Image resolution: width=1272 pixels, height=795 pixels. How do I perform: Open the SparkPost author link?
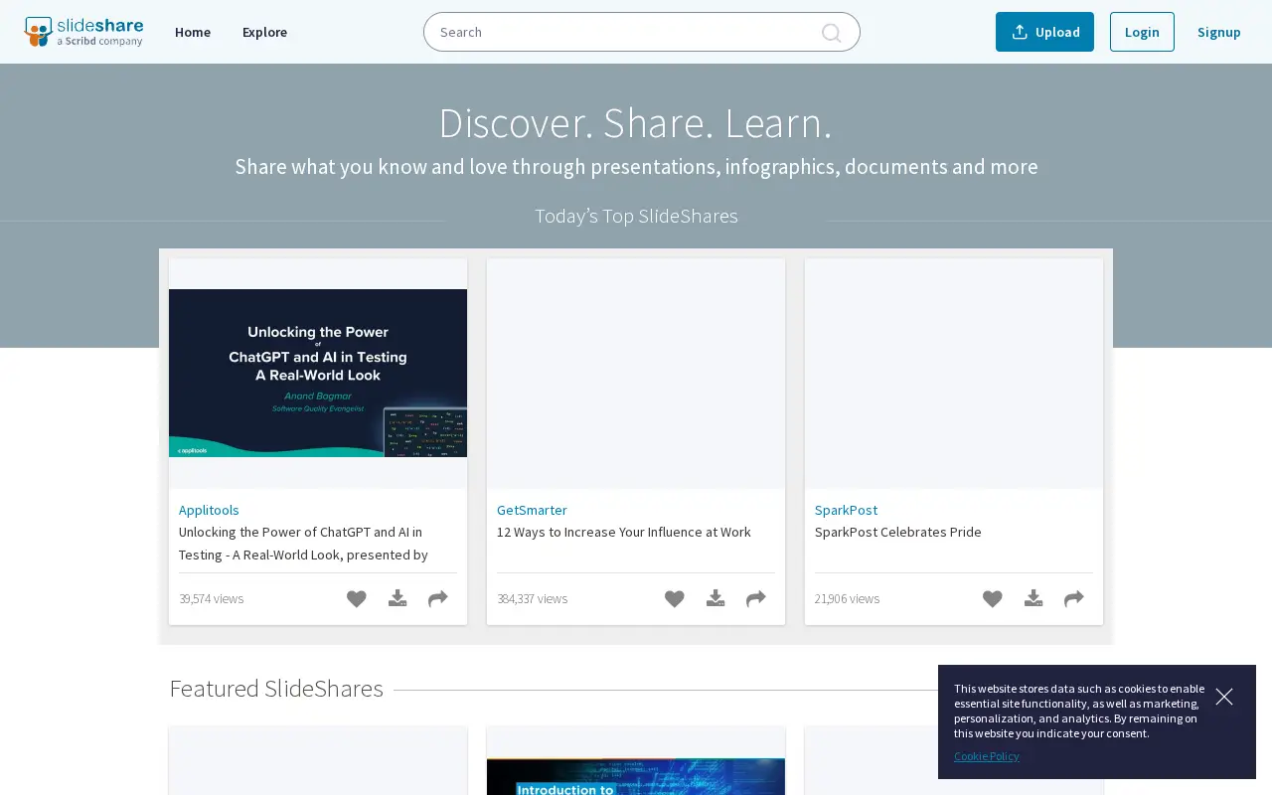coord(846,510)
